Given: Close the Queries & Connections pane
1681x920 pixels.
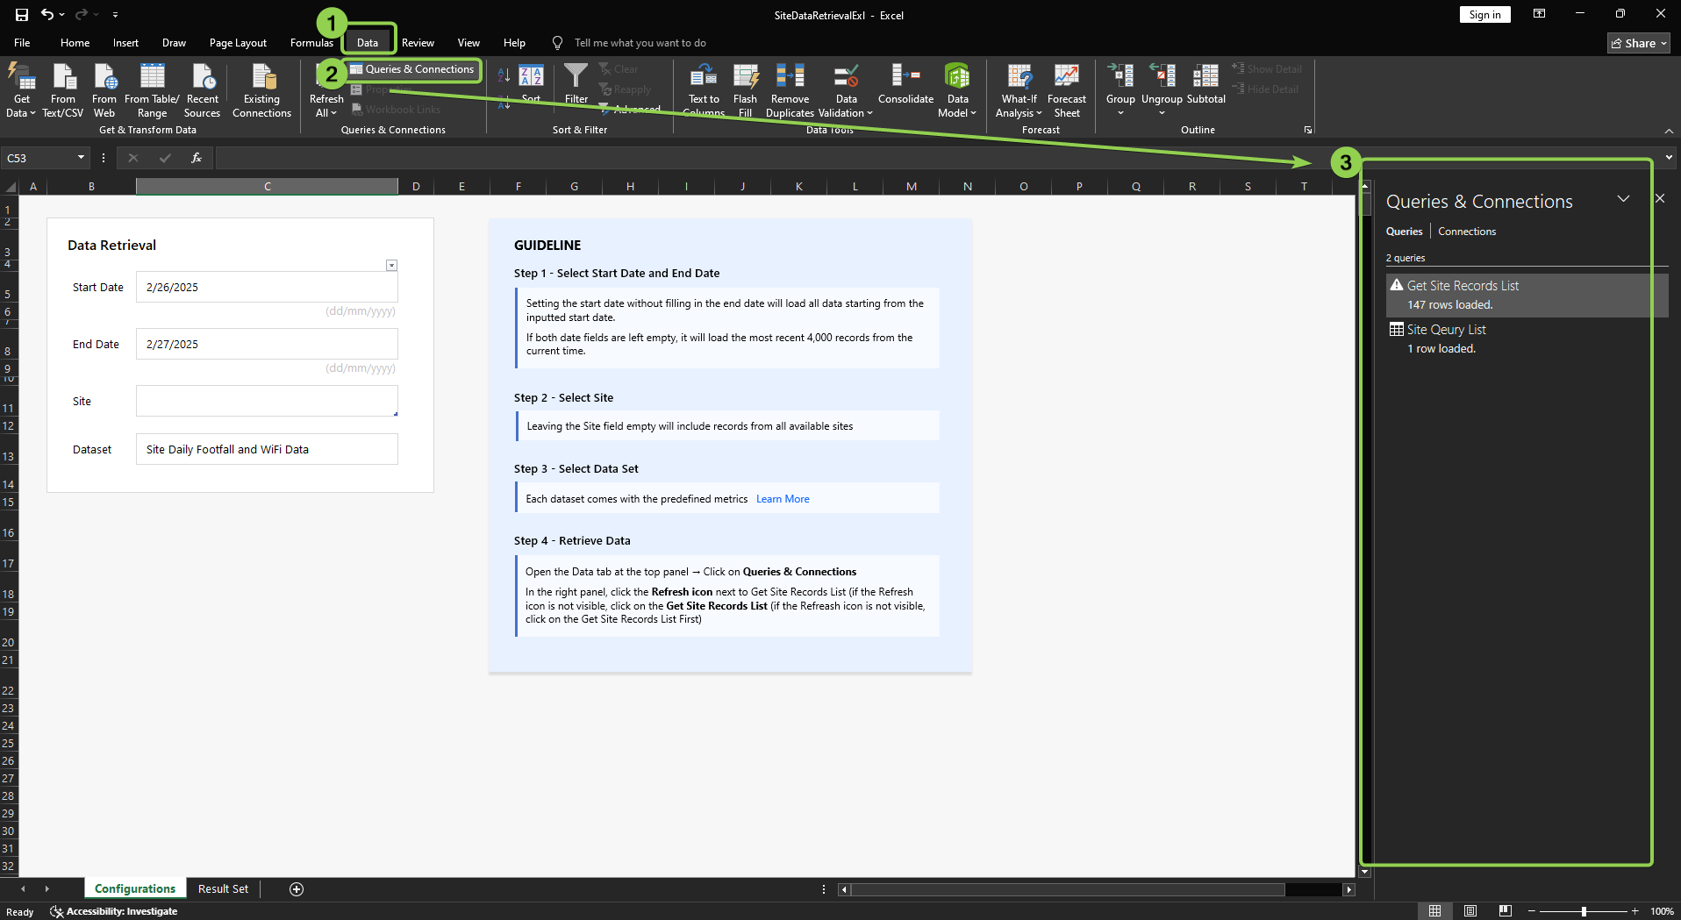Looking at the screenshot, I should coord(1660,199).
